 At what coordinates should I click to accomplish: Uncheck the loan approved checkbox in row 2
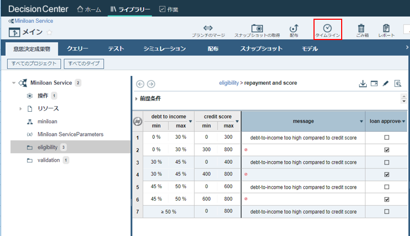[x=387, y=150]
